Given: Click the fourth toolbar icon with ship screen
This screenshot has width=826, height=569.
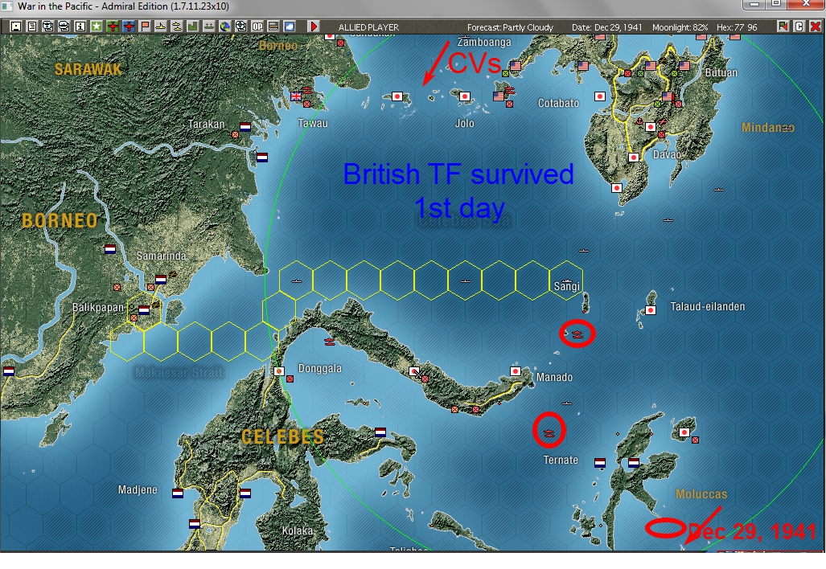Looking at the screenshot, I should click(x=64, y=27).
